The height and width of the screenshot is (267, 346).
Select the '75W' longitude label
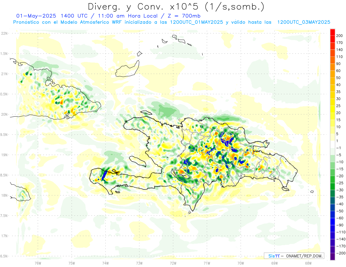pos(72,263)
